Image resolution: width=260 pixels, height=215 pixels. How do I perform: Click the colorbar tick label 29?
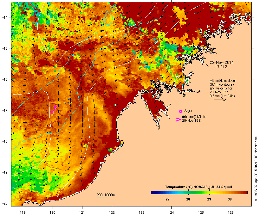click(209, 199)
